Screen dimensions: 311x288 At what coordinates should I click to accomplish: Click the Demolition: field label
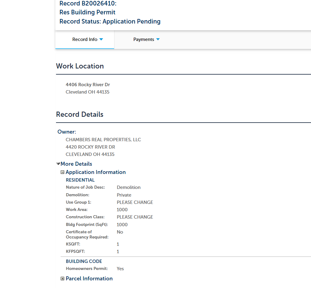click(x=77, y=195)
